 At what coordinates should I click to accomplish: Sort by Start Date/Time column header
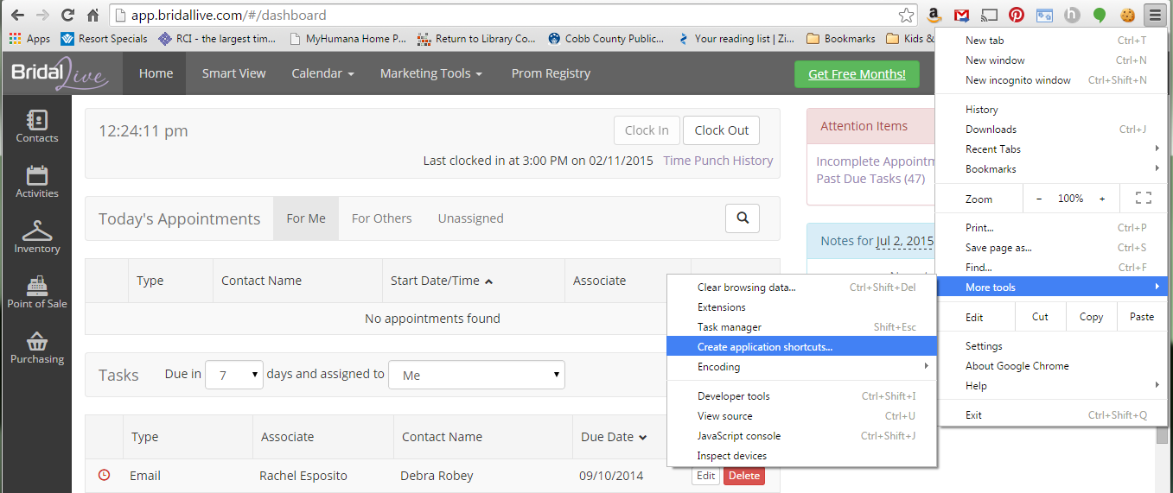[442, 281]
